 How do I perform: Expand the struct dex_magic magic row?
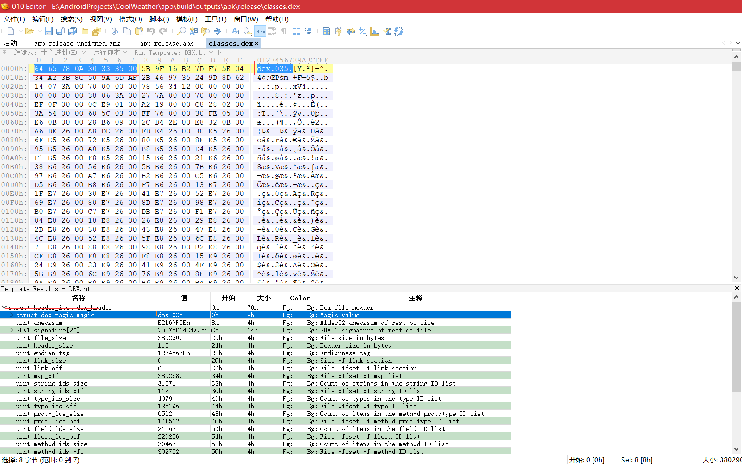pos(12,315)
